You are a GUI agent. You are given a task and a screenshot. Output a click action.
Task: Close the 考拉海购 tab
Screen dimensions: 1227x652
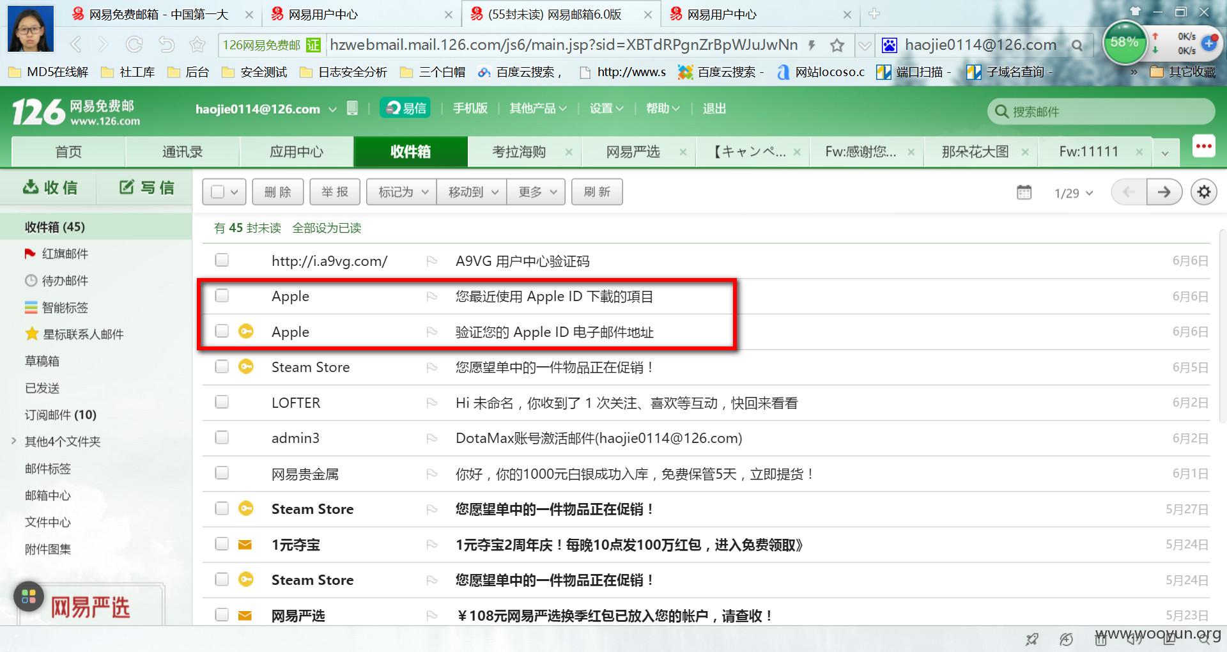569,152
